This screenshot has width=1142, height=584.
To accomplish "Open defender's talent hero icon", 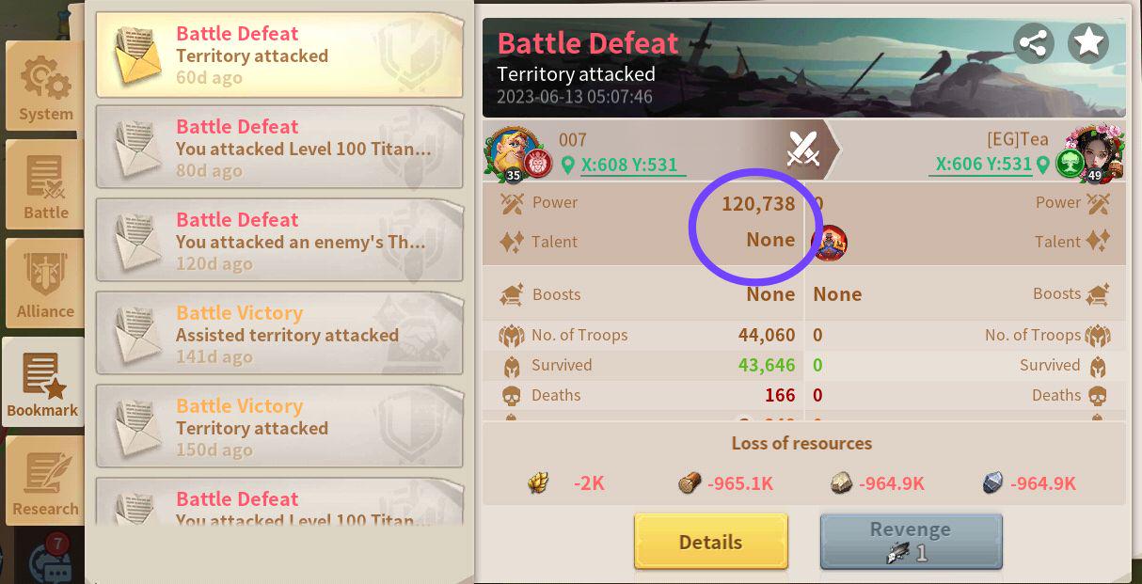I will pos(829,243).
